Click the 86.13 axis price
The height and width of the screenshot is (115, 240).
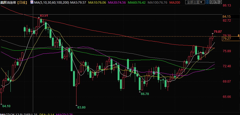point(227,5)
